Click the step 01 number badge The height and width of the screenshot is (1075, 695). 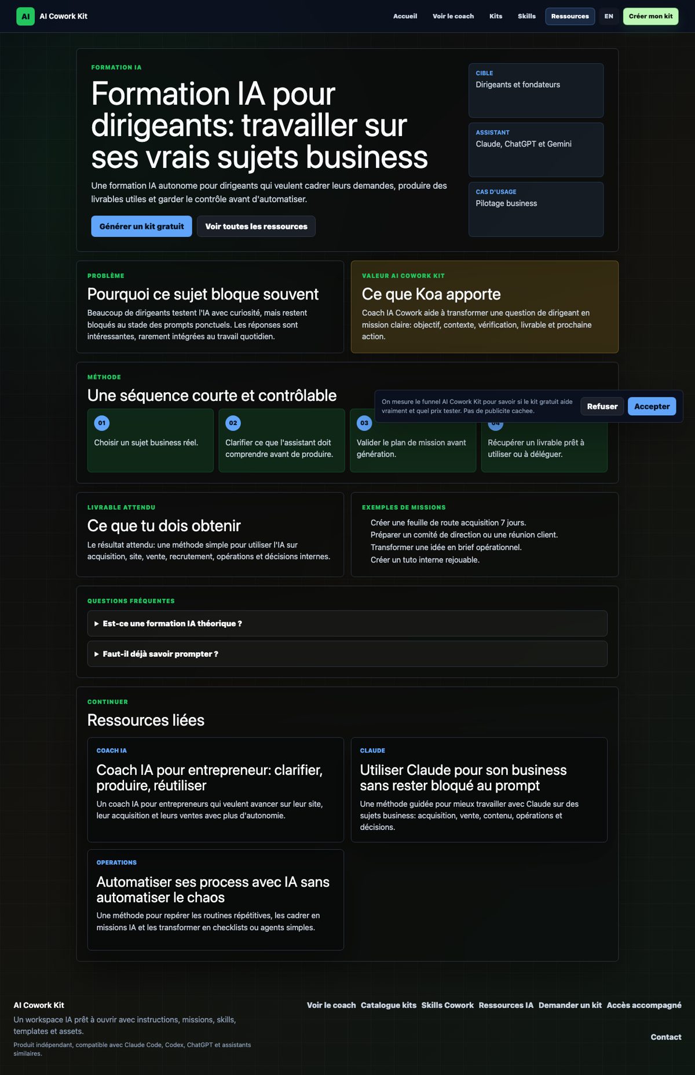coord(102,423)
